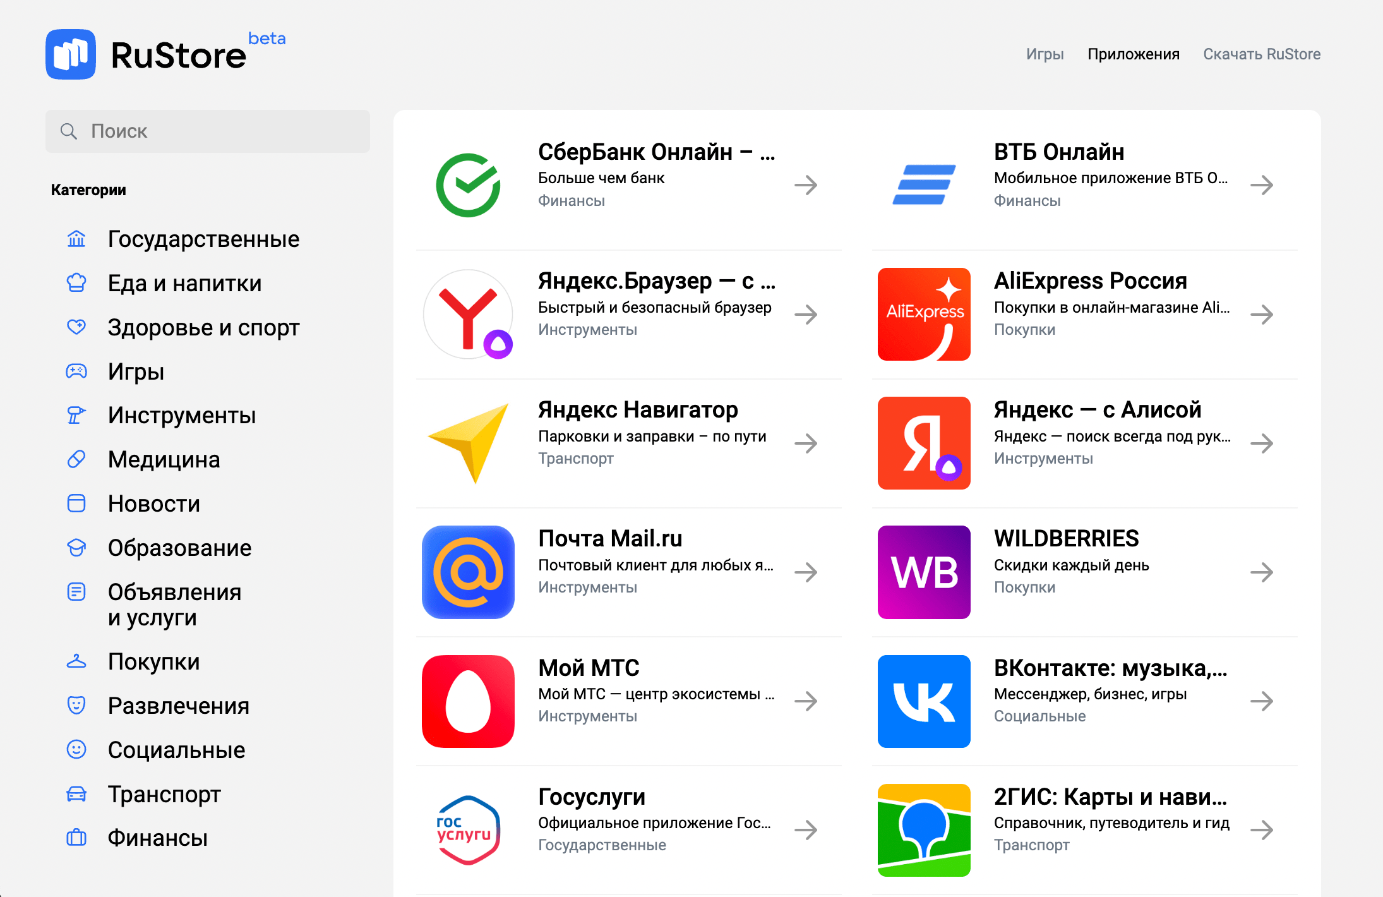This screenshot has width=1383, height=897.
Task: Select the Медицина category label
Action: (164, 459)
